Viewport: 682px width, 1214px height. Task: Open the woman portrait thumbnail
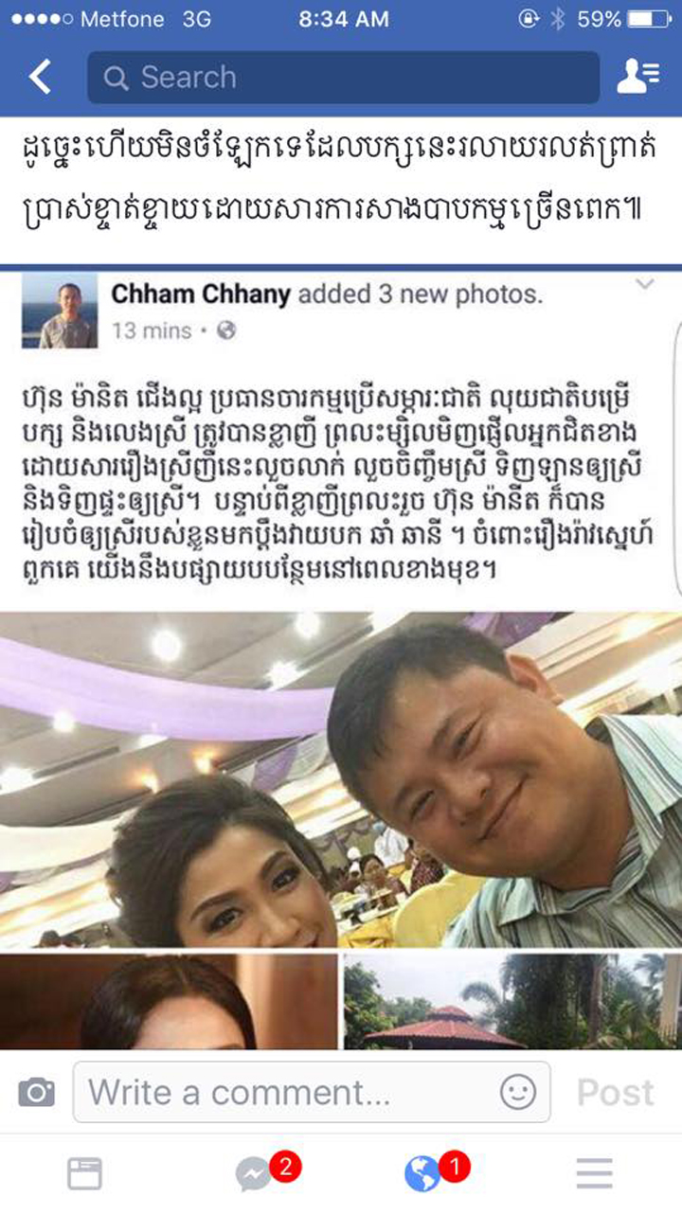169,1001
